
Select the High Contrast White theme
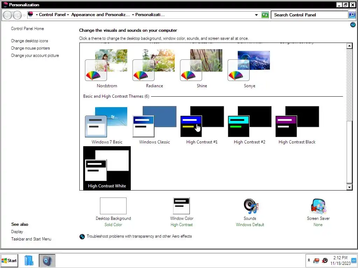tap(107, 168)
